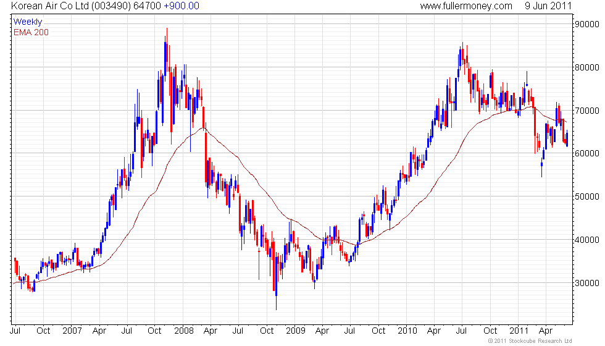Click the 2007 year label on time axis

tap(72, 331)
